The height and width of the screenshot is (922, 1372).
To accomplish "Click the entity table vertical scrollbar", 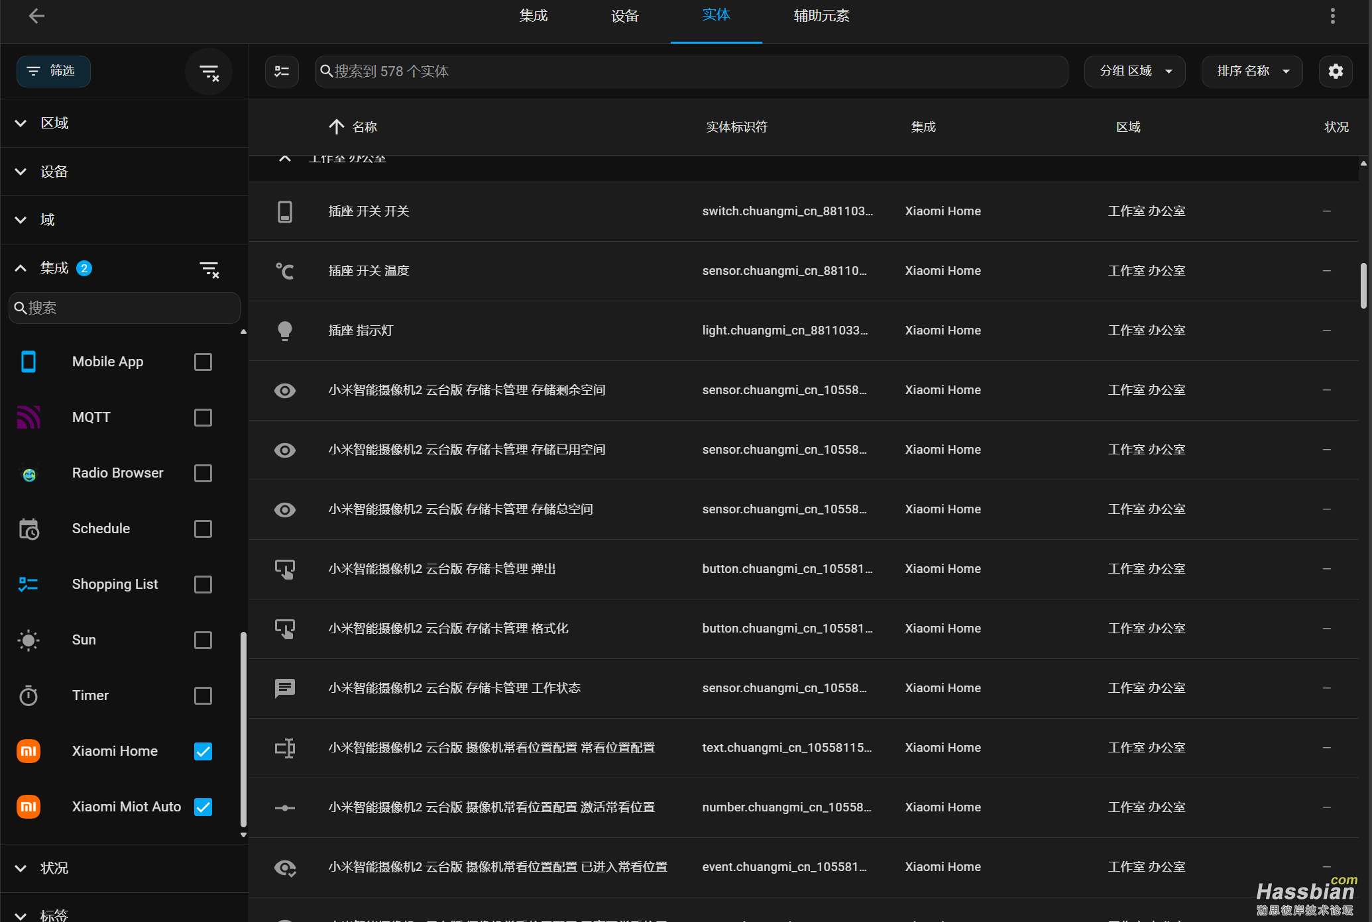I will (1363, 285).
